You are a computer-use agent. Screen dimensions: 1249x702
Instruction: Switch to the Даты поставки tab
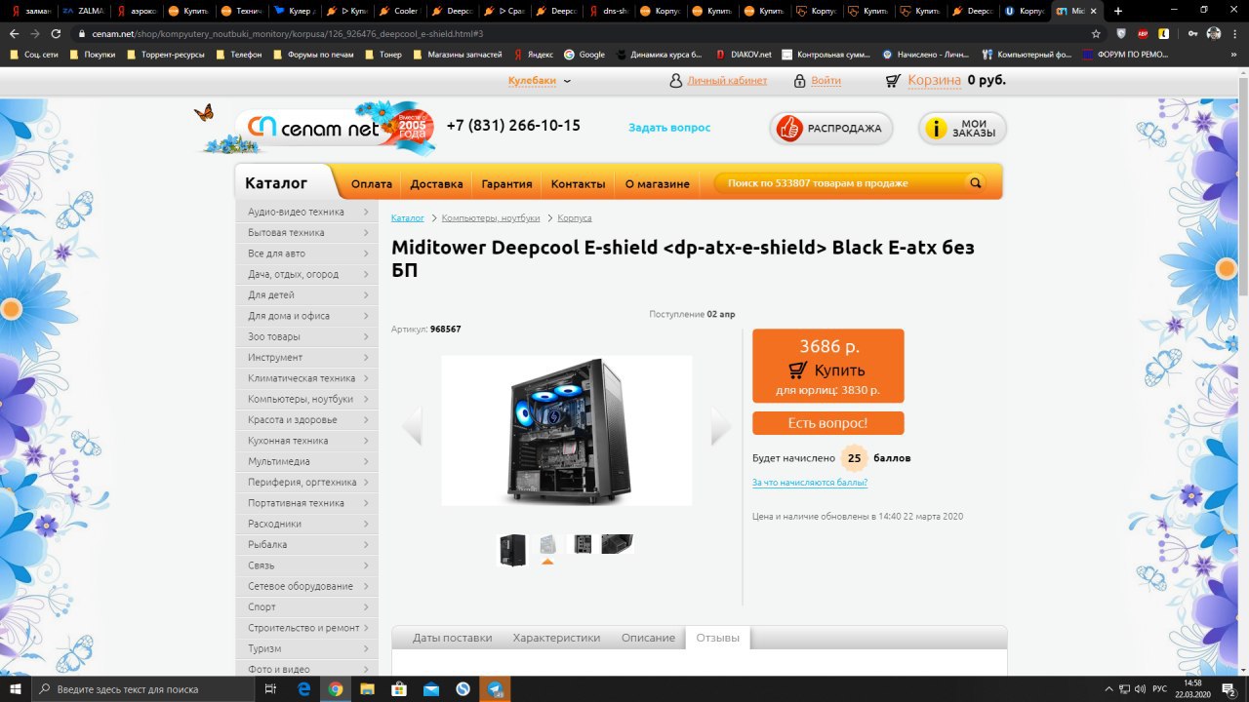point(452,638)
